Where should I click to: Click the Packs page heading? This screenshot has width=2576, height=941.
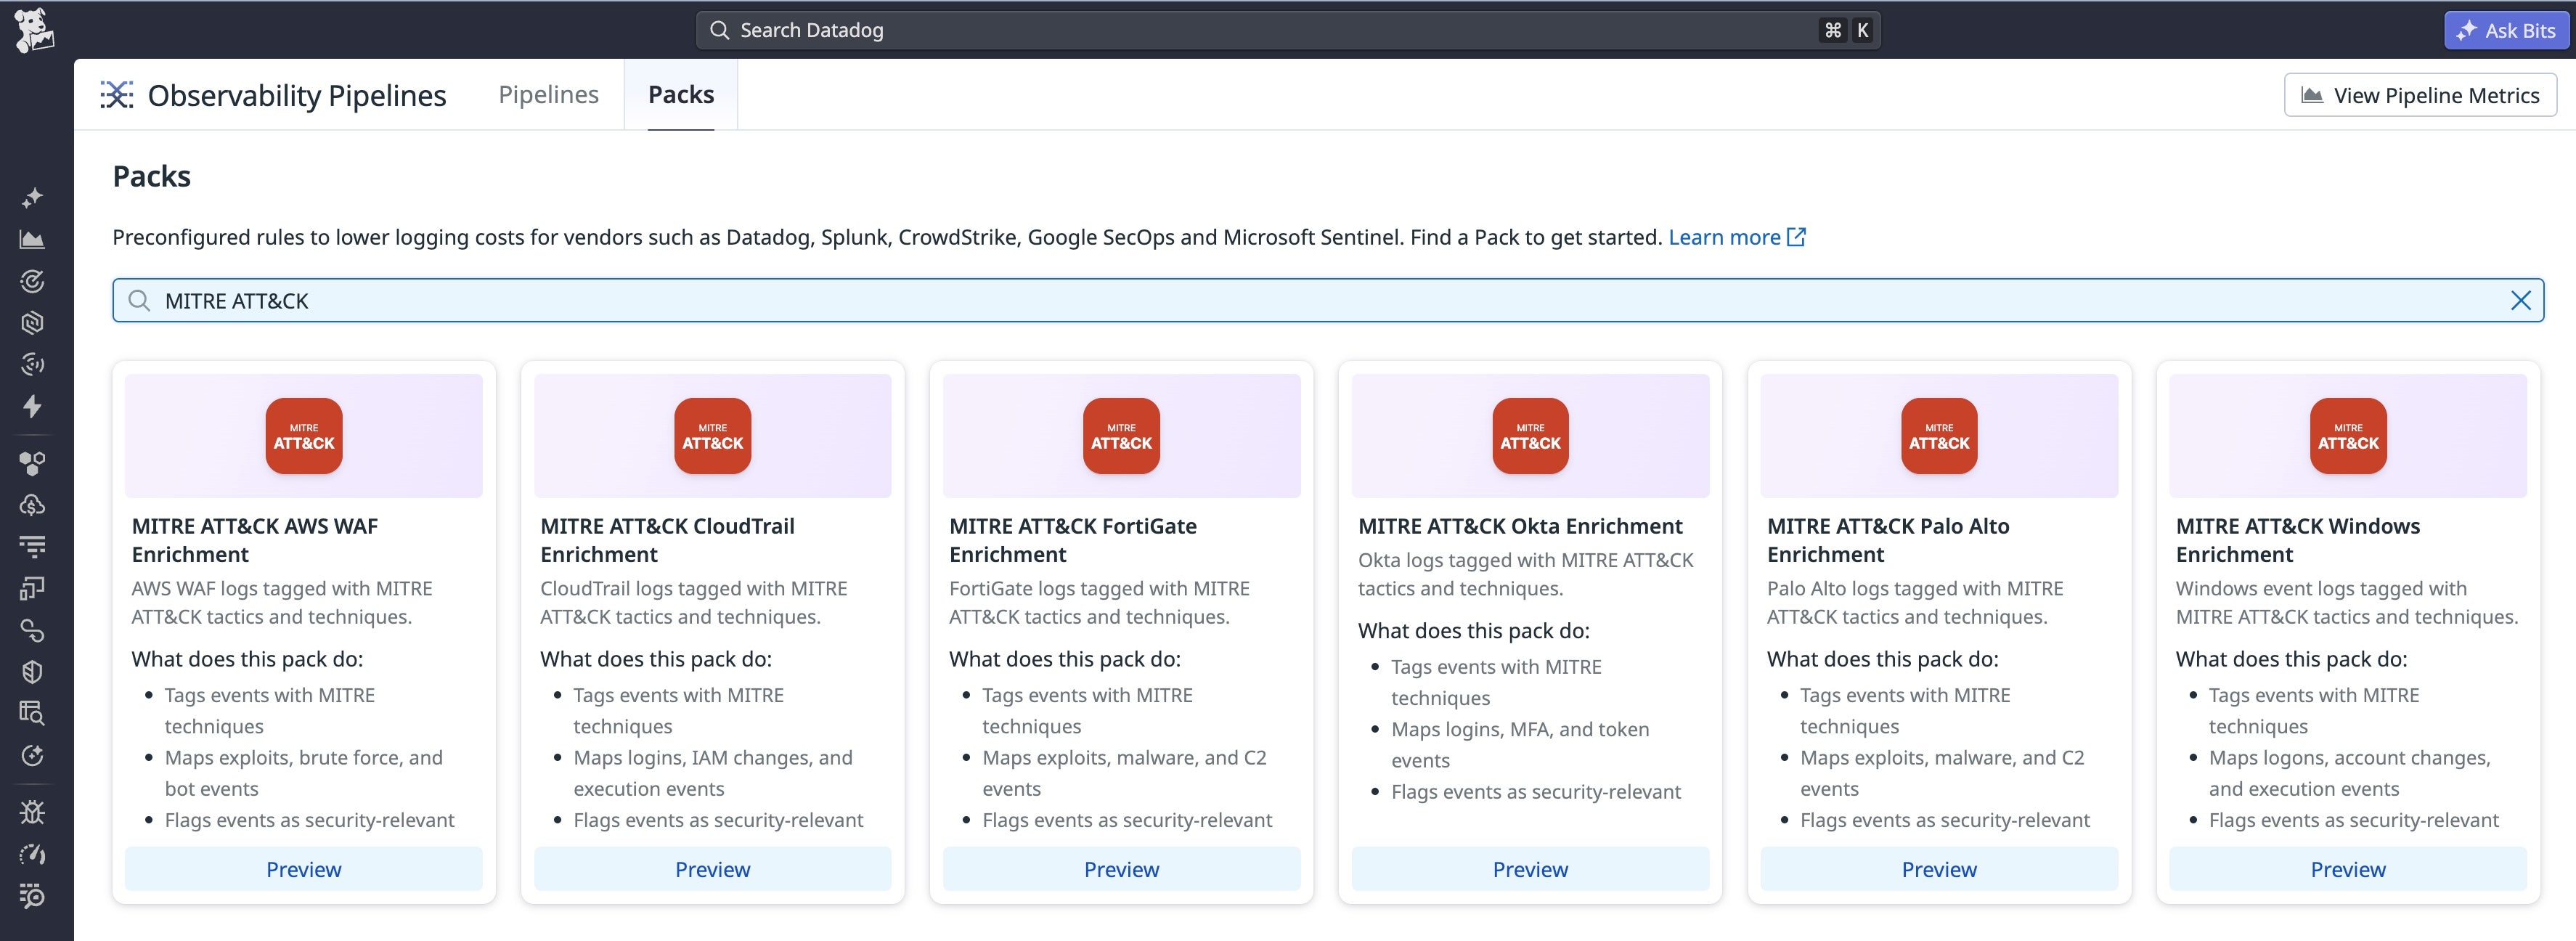(152, 176)
